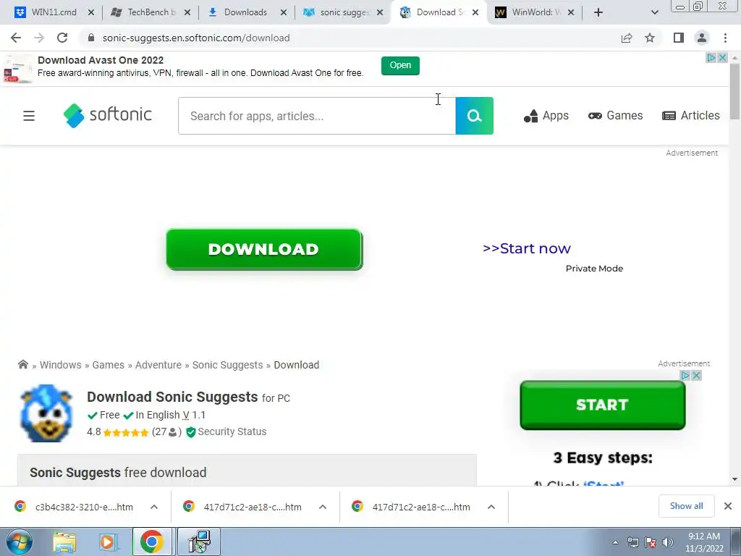The image size is (741, 556).
Task: Open Chrome three-dot menu
Action: pos(725,38)
